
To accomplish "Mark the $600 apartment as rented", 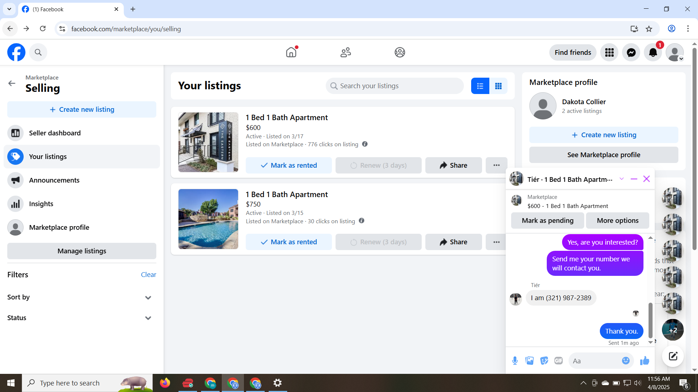I will coord(289,166).
